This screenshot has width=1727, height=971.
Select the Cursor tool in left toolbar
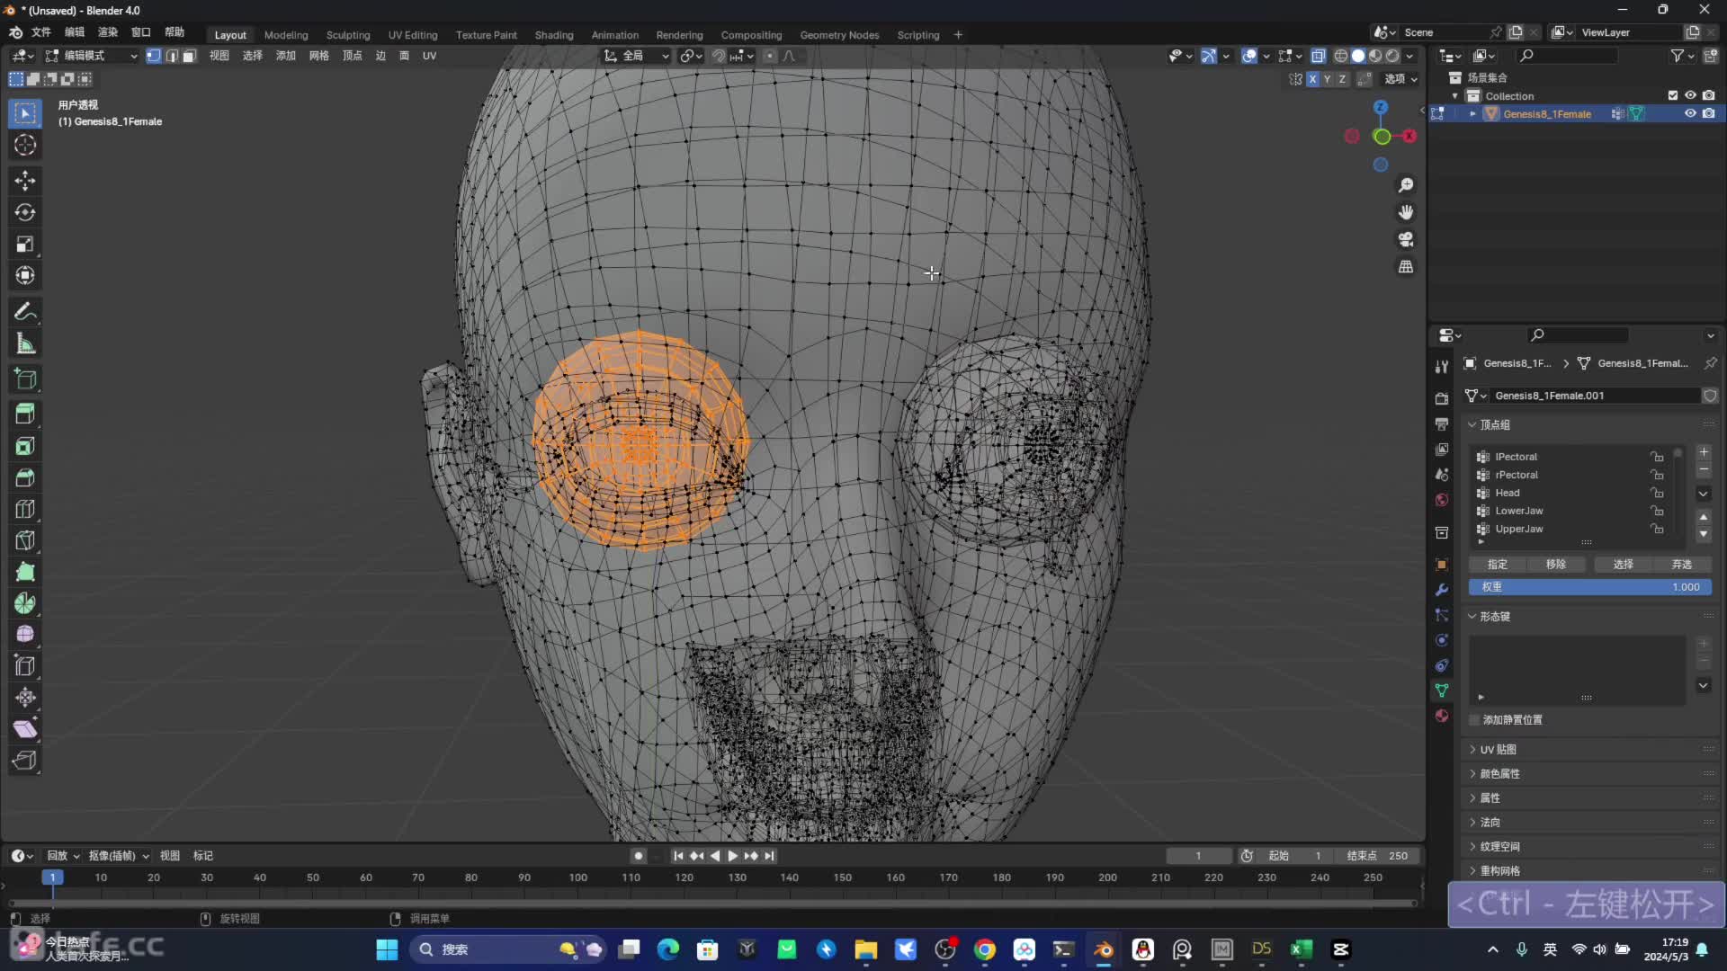click(25, 145)
